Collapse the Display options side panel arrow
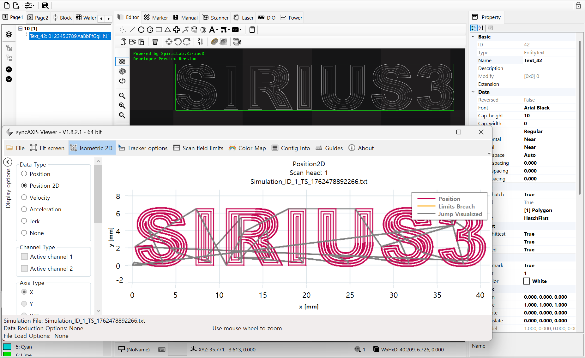The width and height of the screenshot is (585, 358). tap(8, 162)
